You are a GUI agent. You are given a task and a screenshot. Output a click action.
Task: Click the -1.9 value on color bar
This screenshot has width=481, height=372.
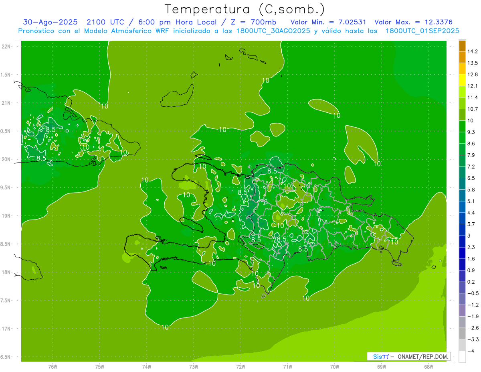pyautogui.click(x=472, y=317)
